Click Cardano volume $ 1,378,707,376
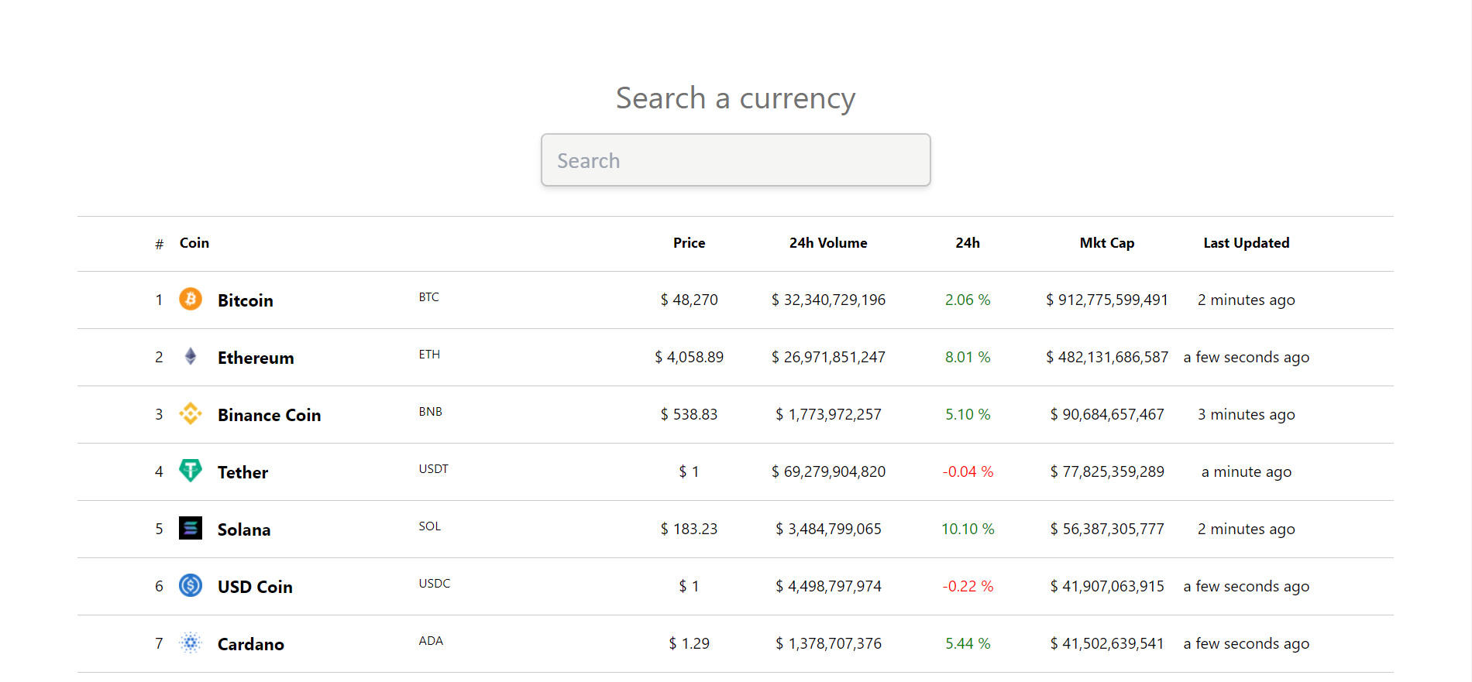 point(828,643)
